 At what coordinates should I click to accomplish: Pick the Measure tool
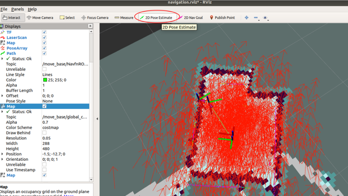[x=124, y=18]
